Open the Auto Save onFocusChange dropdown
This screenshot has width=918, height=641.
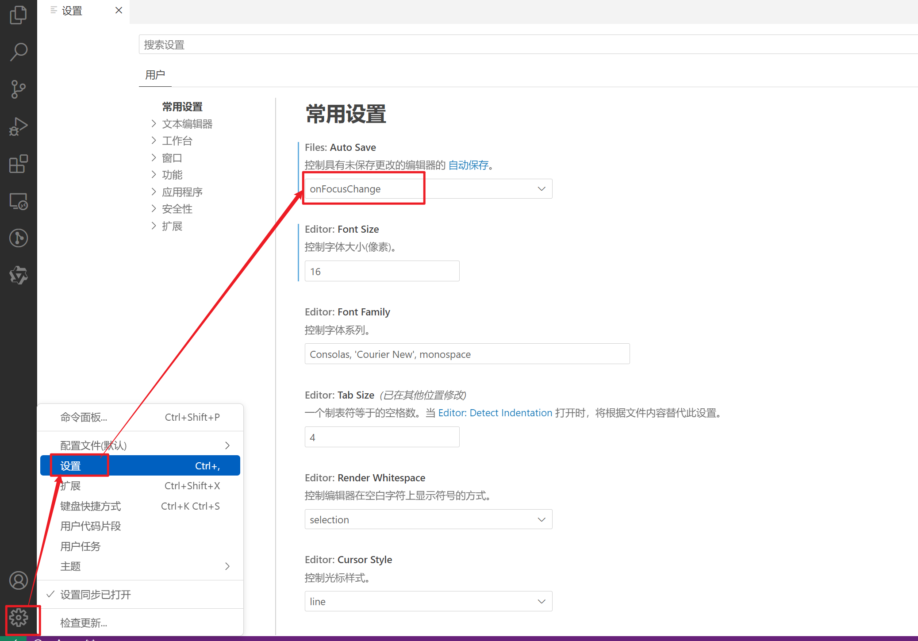point(428,189)
